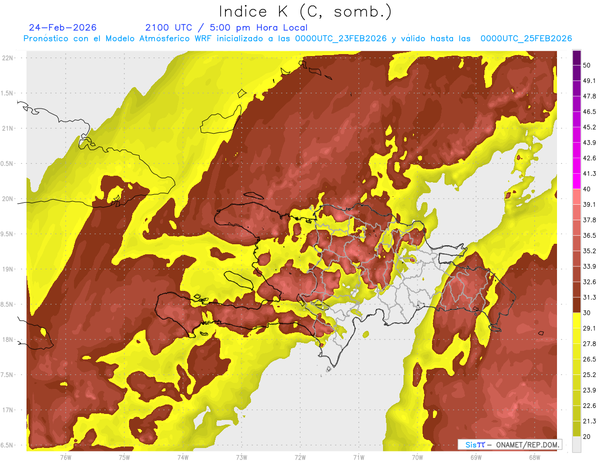The width and height of the screenshot is (600, 464).
Task: Click the "32.6" colorbar value
Action: (x=589, y=282)
